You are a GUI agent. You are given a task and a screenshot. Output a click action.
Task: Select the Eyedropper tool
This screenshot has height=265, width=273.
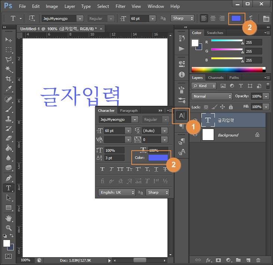coord(8,89)
